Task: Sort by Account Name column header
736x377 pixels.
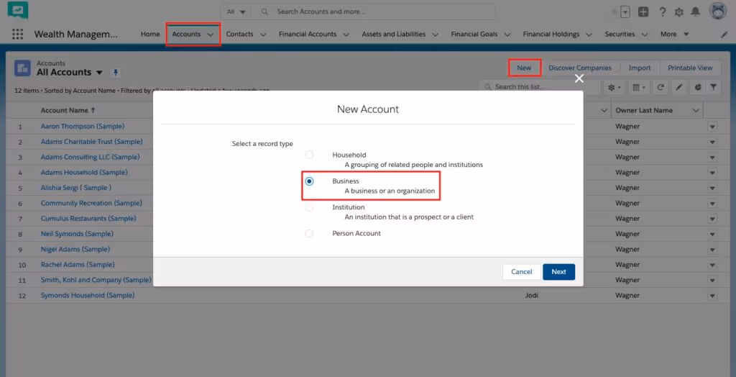Action: (x=68, y=111)
